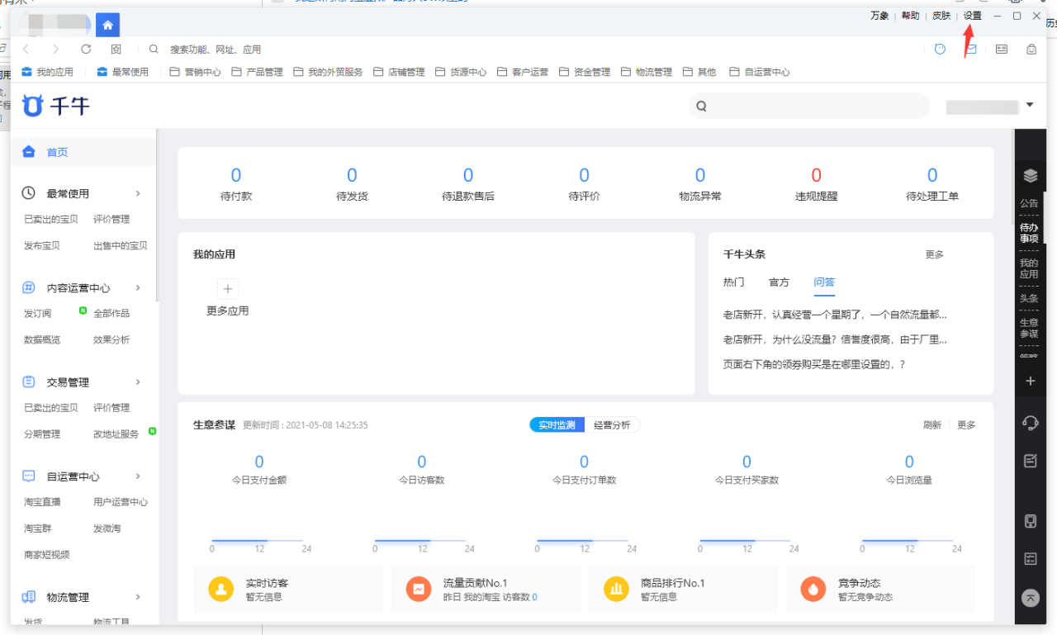Open customer service headset icon
The image size is (1057, 635).
pos(1030,423)
